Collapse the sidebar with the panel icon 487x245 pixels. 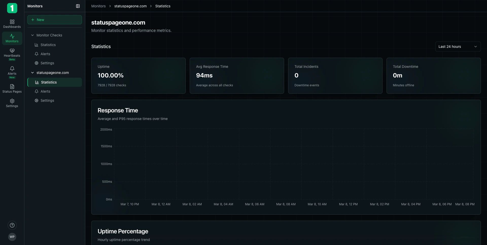(x=78, y=6)
